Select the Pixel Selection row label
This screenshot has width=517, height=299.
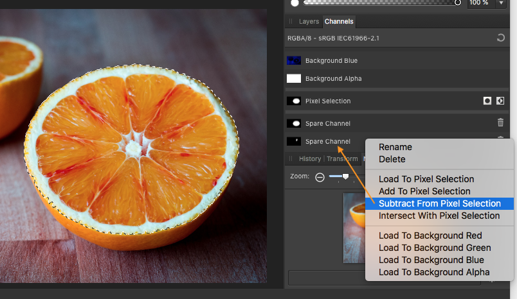tap(328, 101)
